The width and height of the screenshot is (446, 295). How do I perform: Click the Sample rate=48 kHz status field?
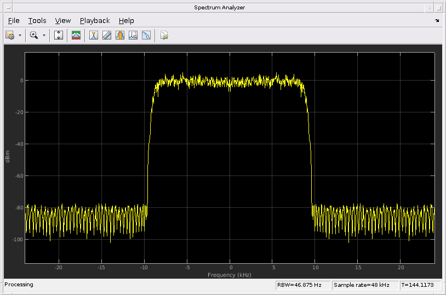point(365,285)
